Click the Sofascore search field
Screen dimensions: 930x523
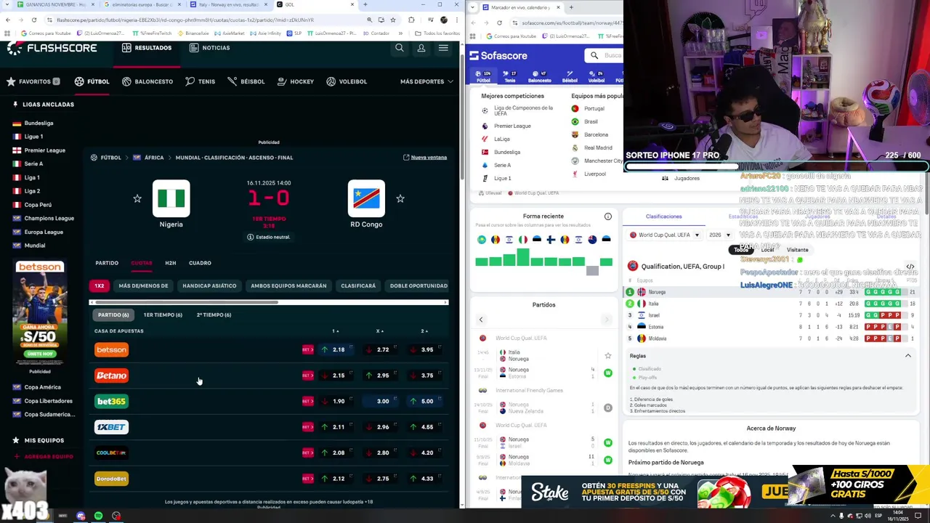pyautogui.click(x=604, y=56)
